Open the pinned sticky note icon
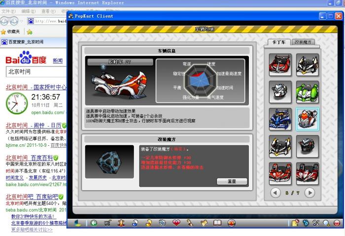345x236 pixels. click(295, 223)
